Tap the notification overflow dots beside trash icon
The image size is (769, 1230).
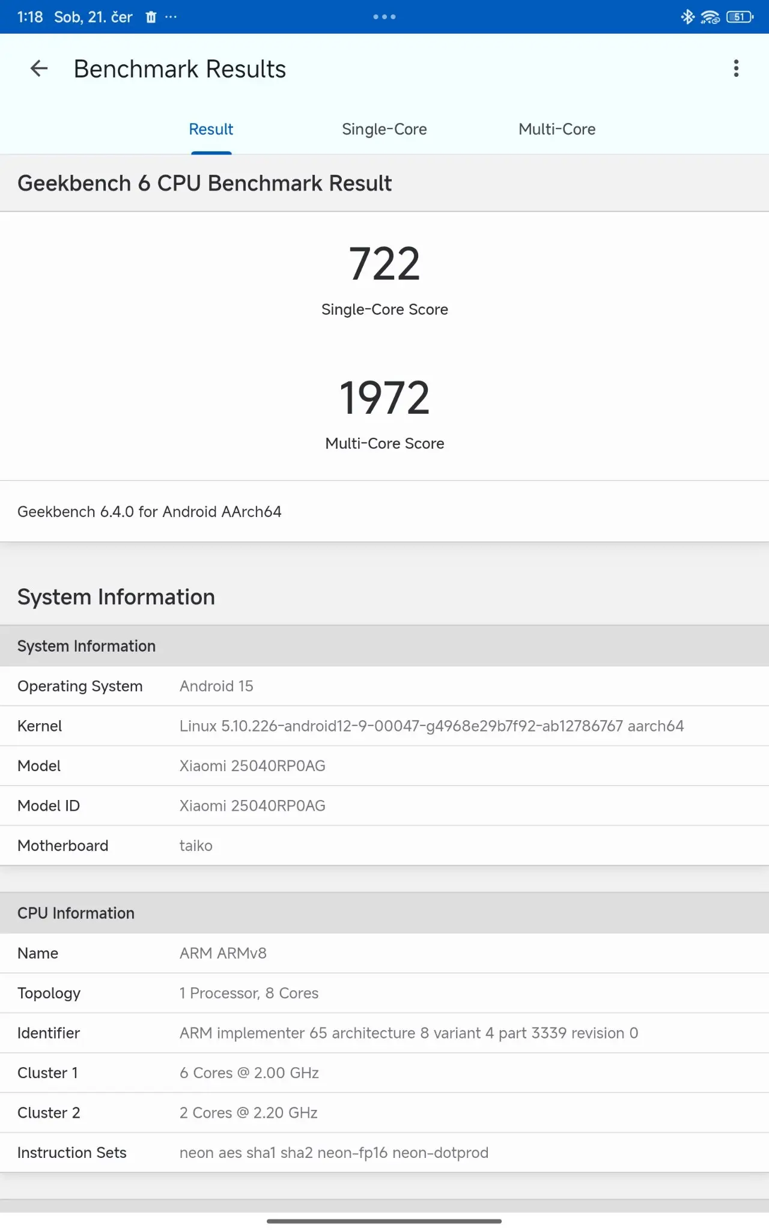(171, 17)
